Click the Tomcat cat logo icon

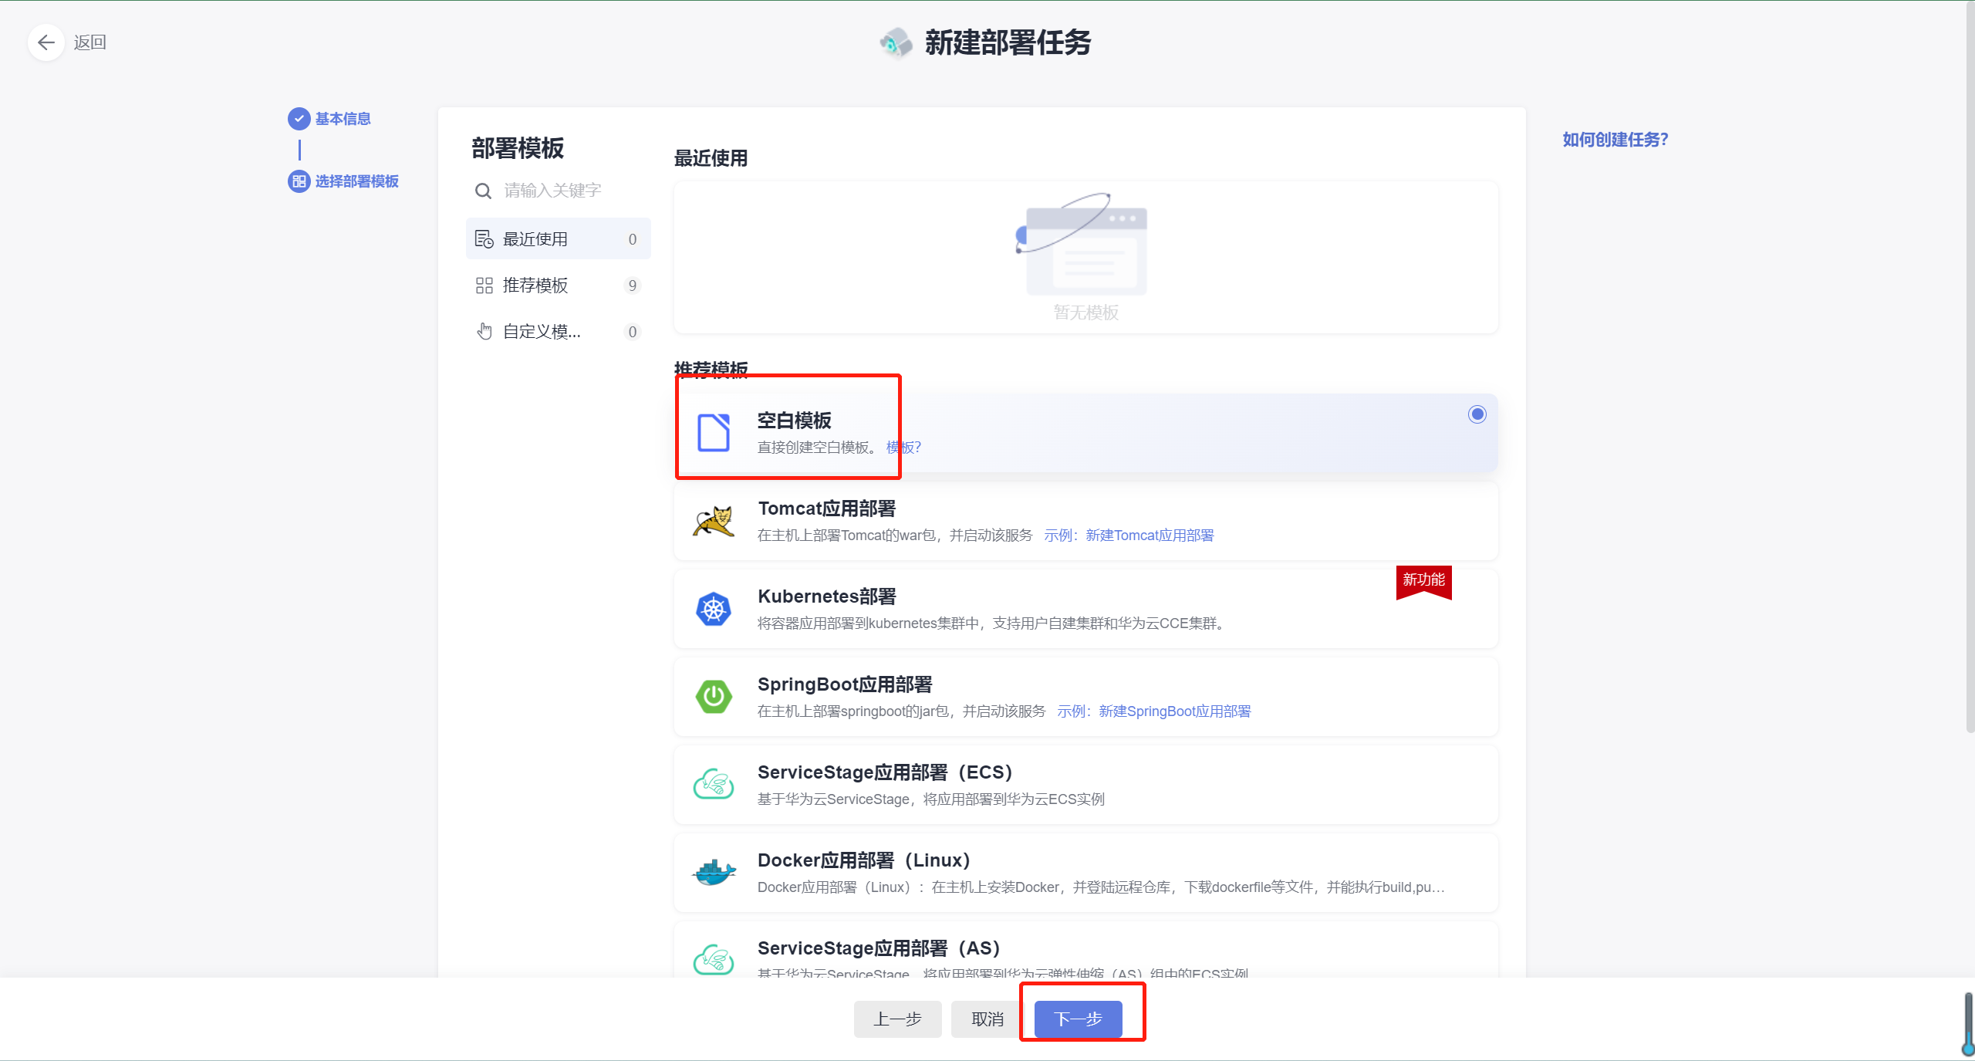click(x=714, y=522)
